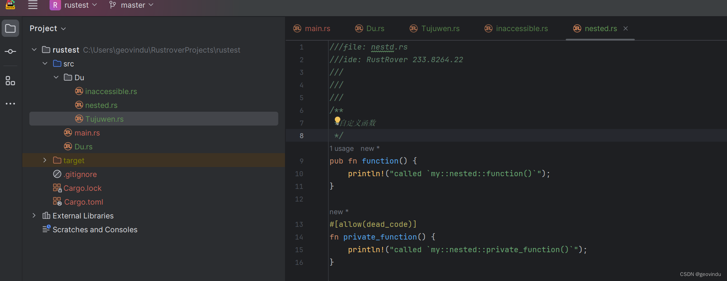This screenshot has width=727, height=281.
Task: Click the Du folder icon
Action: 68,77
